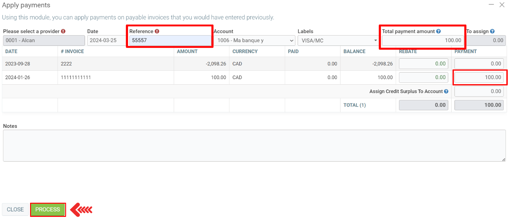Image resolution: width=508 pixels, height=218 pixels.
Task: Click payment field for invoice 11111111111
Action: pos(479,77)
